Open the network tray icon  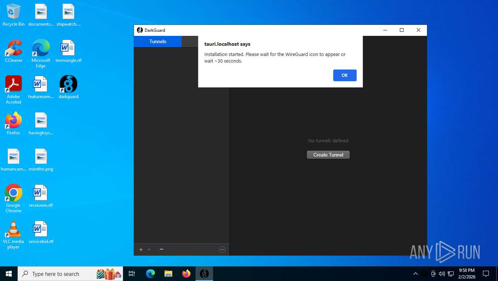coord(451,274)
